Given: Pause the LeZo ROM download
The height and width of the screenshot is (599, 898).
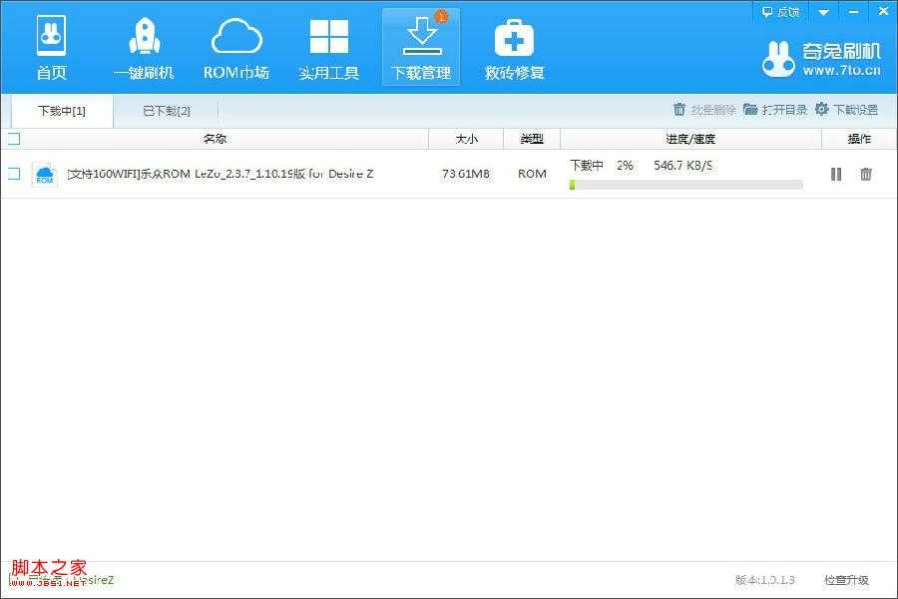Looking at the screenshot, I should pos(836,175).
